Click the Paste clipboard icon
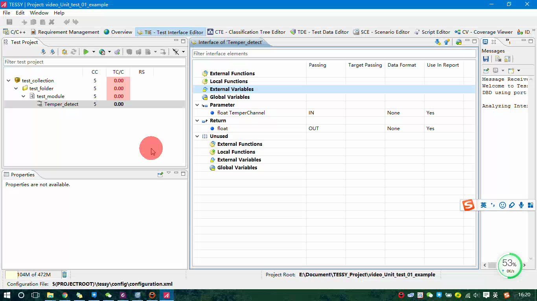 pos(42,22)
